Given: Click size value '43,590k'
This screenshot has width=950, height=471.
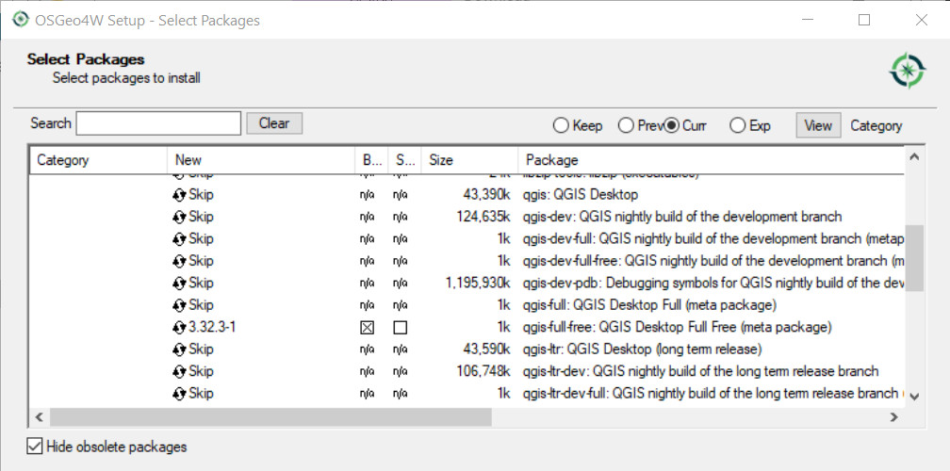Looking at the screenshot, I should pos(486,349).
